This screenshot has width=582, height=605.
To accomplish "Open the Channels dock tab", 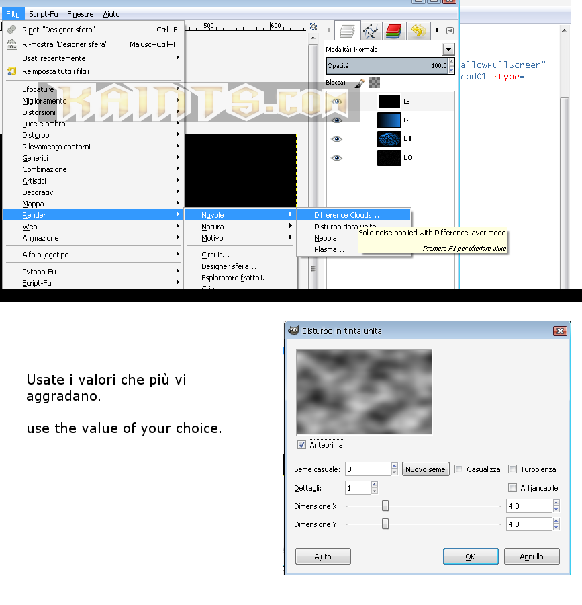I will pyautogui.click(x=393, y=31).
